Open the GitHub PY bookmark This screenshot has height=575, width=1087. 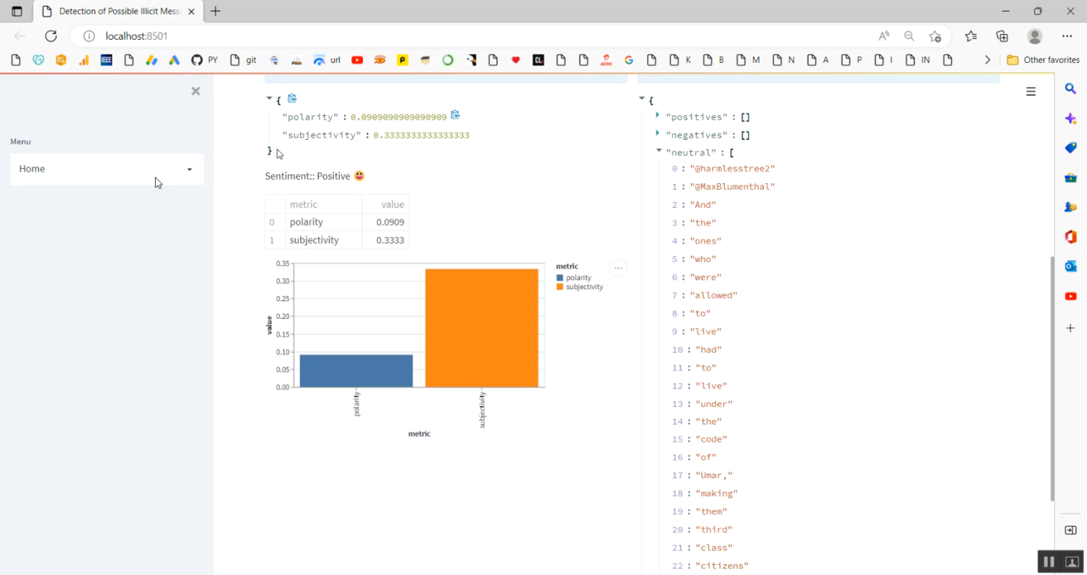coord(204,60)
